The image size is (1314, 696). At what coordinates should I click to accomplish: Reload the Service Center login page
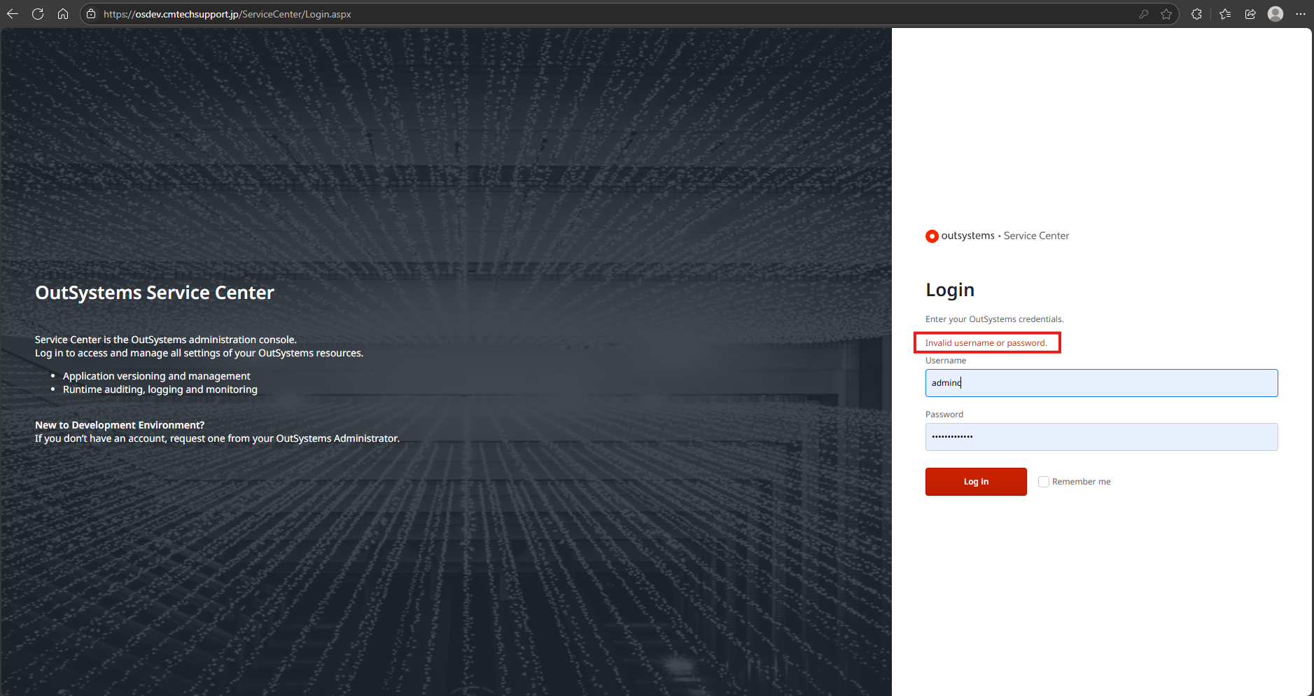pos(38,14)
